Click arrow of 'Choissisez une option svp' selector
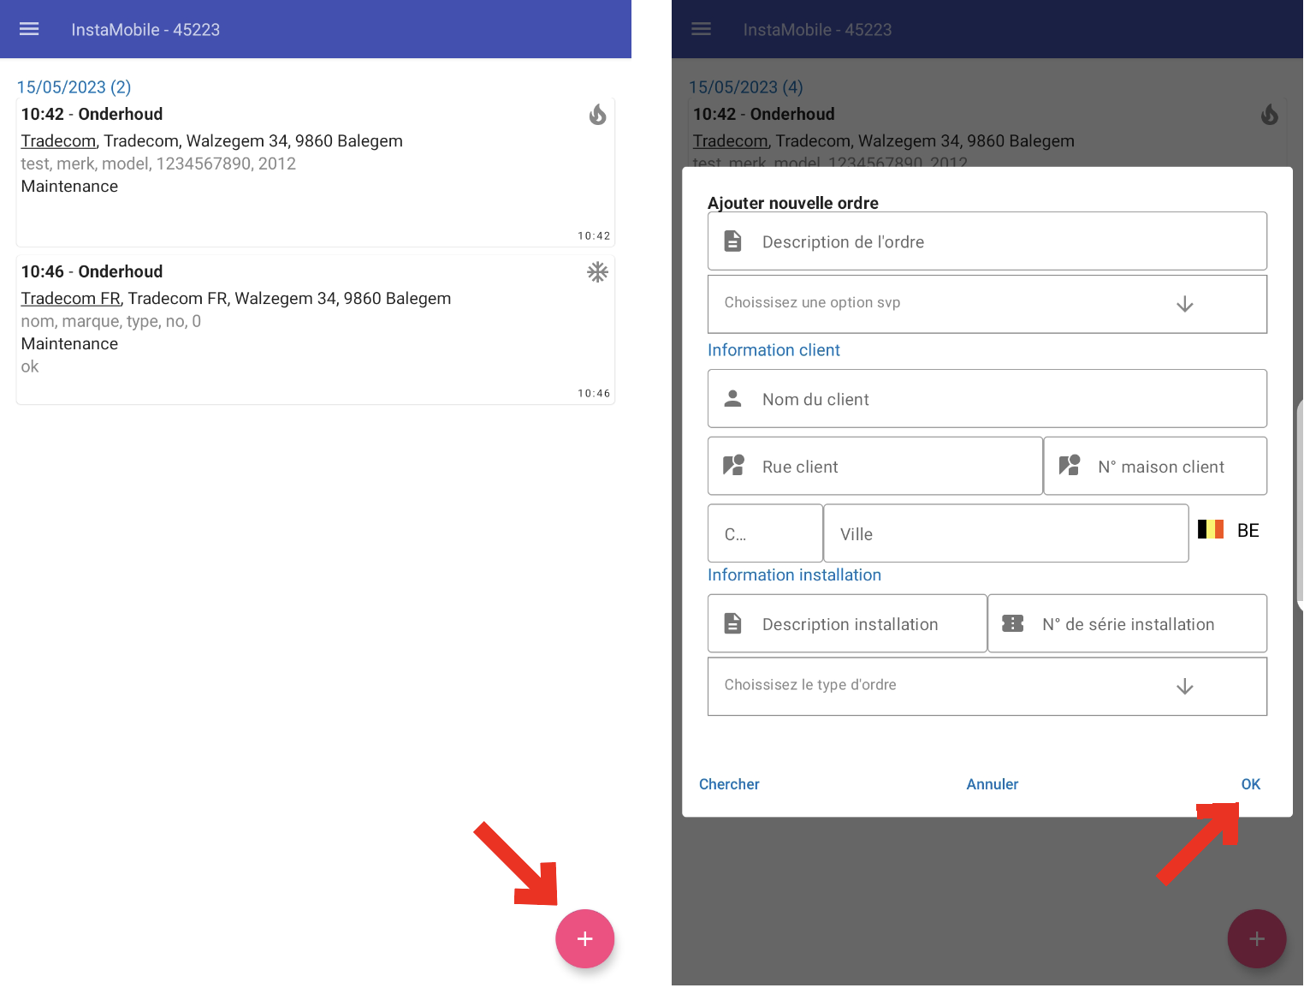1304x988 pixels. (x=1185, y=304)
